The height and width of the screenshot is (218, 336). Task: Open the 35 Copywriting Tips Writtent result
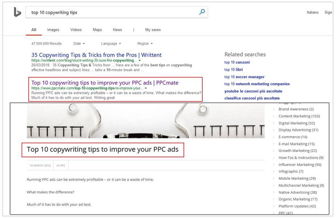96,55
